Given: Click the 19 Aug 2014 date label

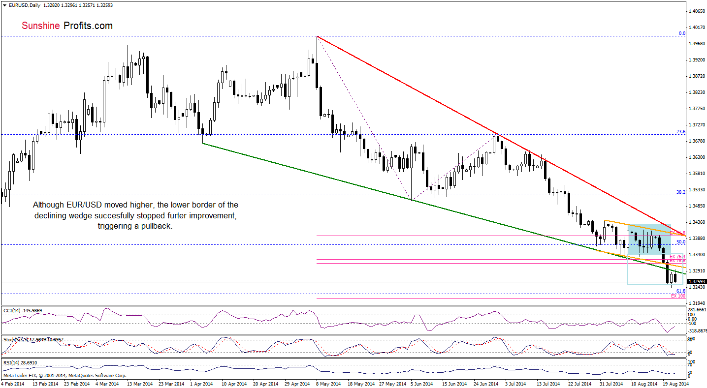Looking at the screenshot, I should [x=675, y=383].
